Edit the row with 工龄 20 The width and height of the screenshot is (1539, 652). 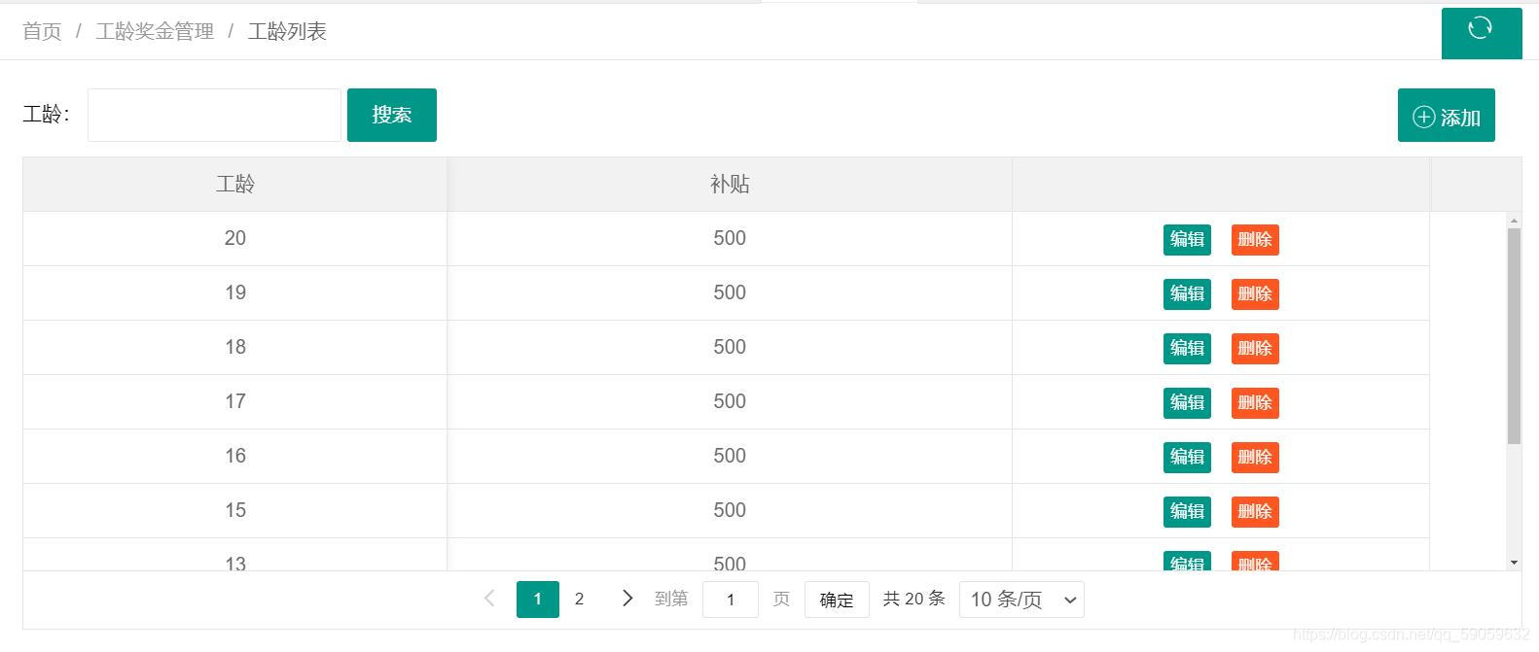click(x=1187, y=239)
